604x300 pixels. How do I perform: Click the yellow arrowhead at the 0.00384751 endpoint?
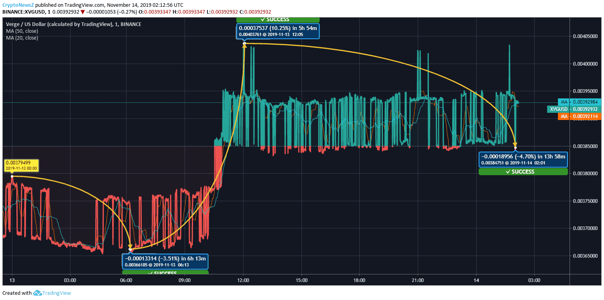515,144
